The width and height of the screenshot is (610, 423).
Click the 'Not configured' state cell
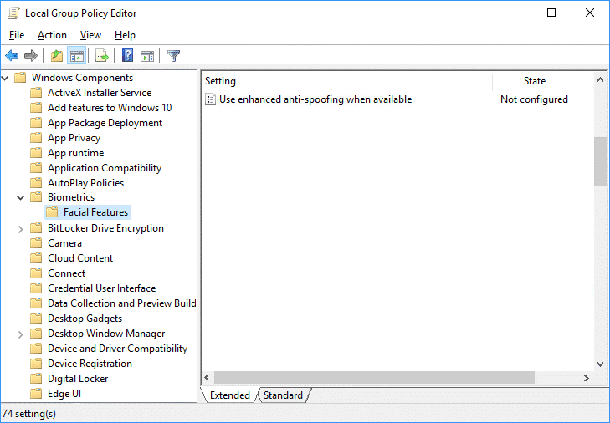pos(534,99)
